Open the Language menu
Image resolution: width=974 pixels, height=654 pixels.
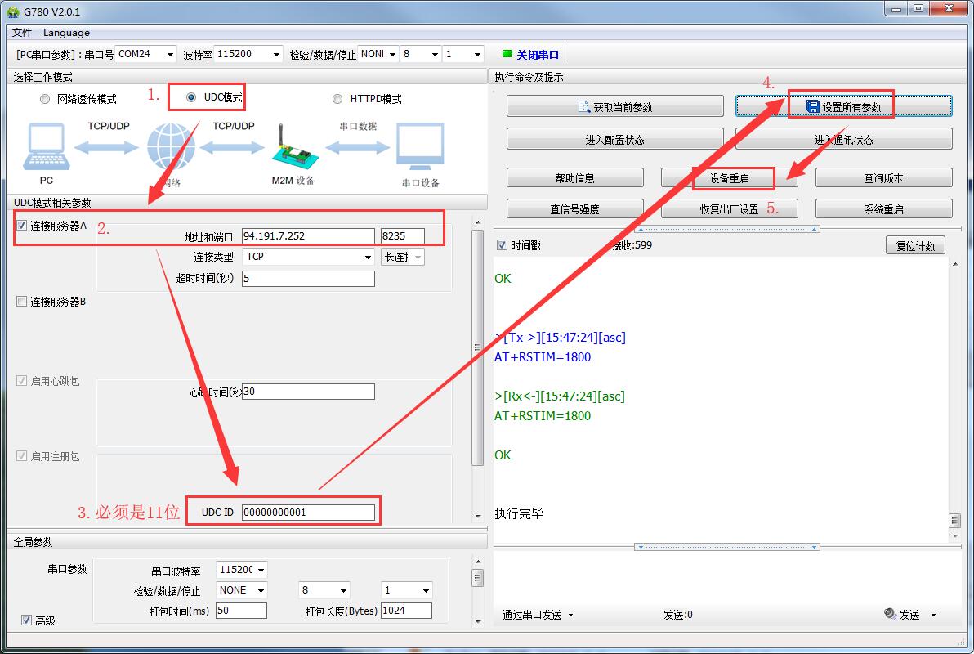(x=66, y=33)
